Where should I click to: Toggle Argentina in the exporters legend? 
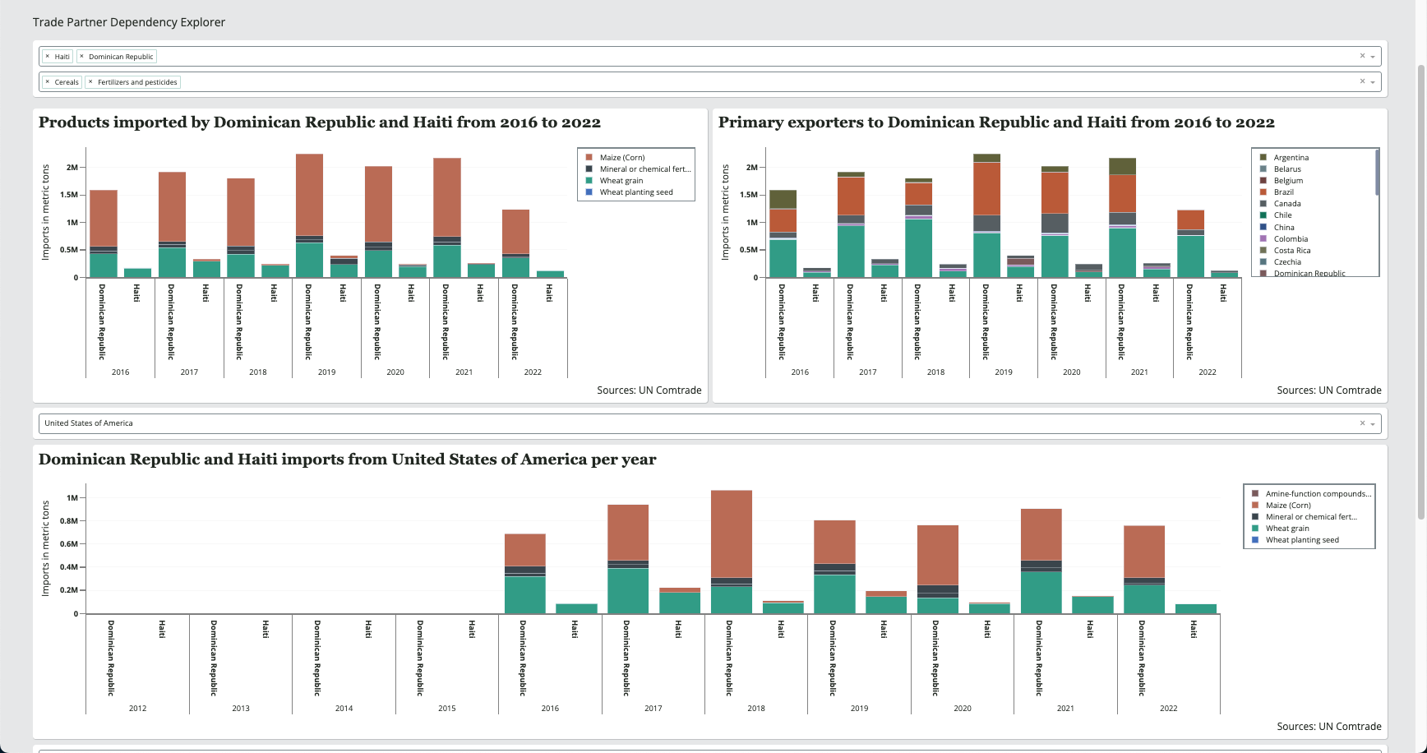click(1291, 158)
